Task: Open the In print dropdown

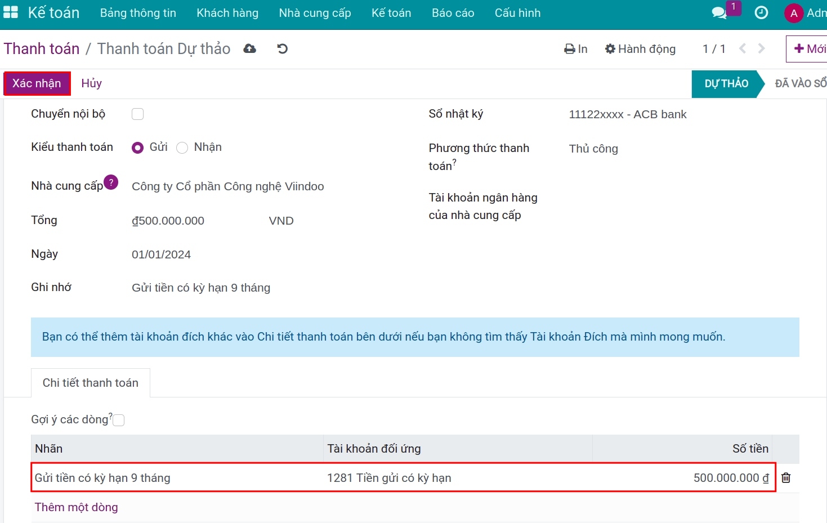Action: tap(575, 49)
